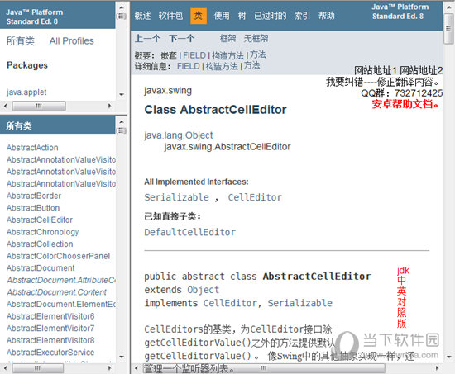Viewport: 455px width, 374px height.
Task: Click main frame scroll-right arrow
Action: click(438, 368)
